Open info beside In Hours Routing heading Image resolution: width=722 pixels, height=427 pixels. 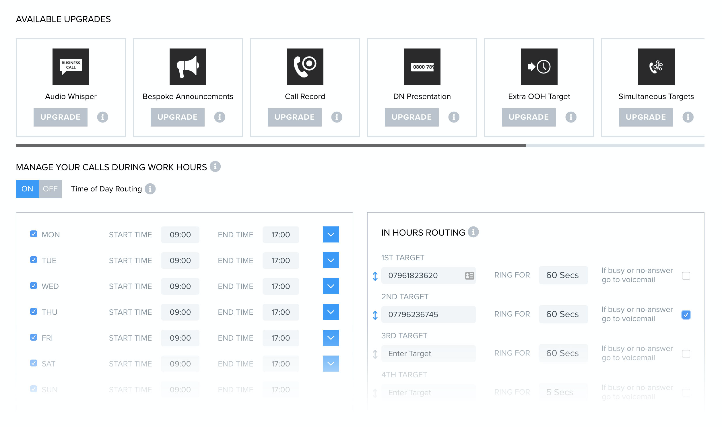click(x=473, y=232)
